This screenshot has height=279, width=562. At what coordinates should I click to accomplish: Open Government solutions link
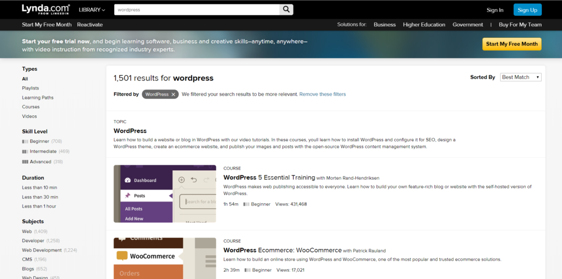click(x=468, y=25)
